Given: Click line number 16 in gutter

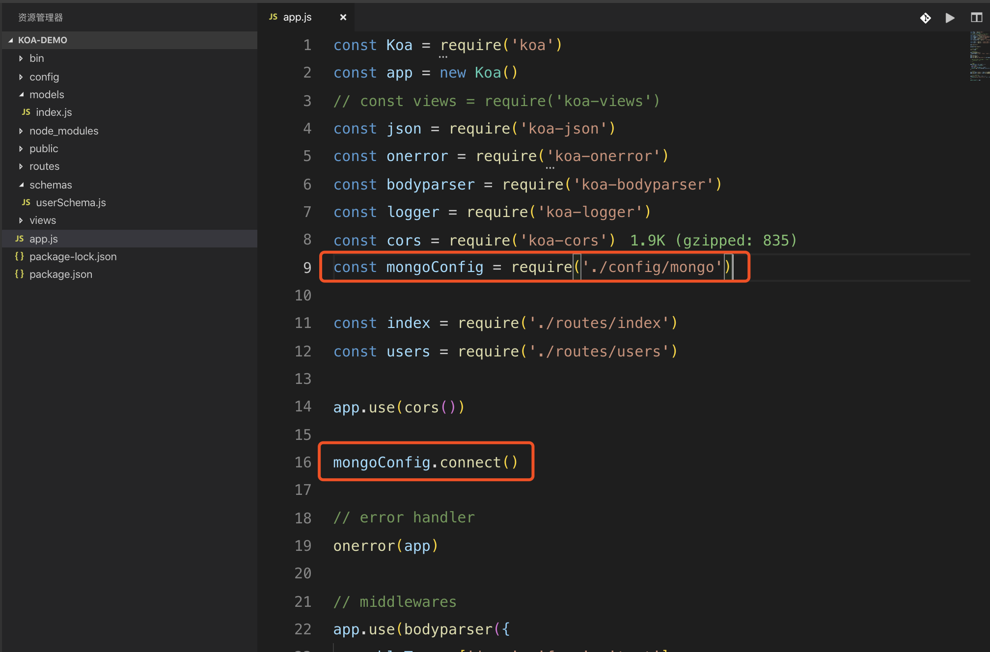Looking at the screenshot, I should [x=303, y=462].
